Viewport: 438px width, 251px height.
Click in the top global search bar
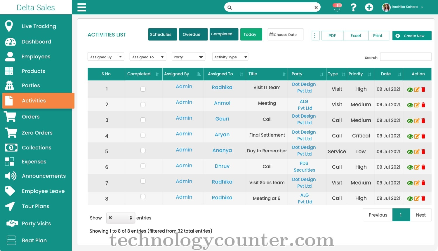pos(272,7)
